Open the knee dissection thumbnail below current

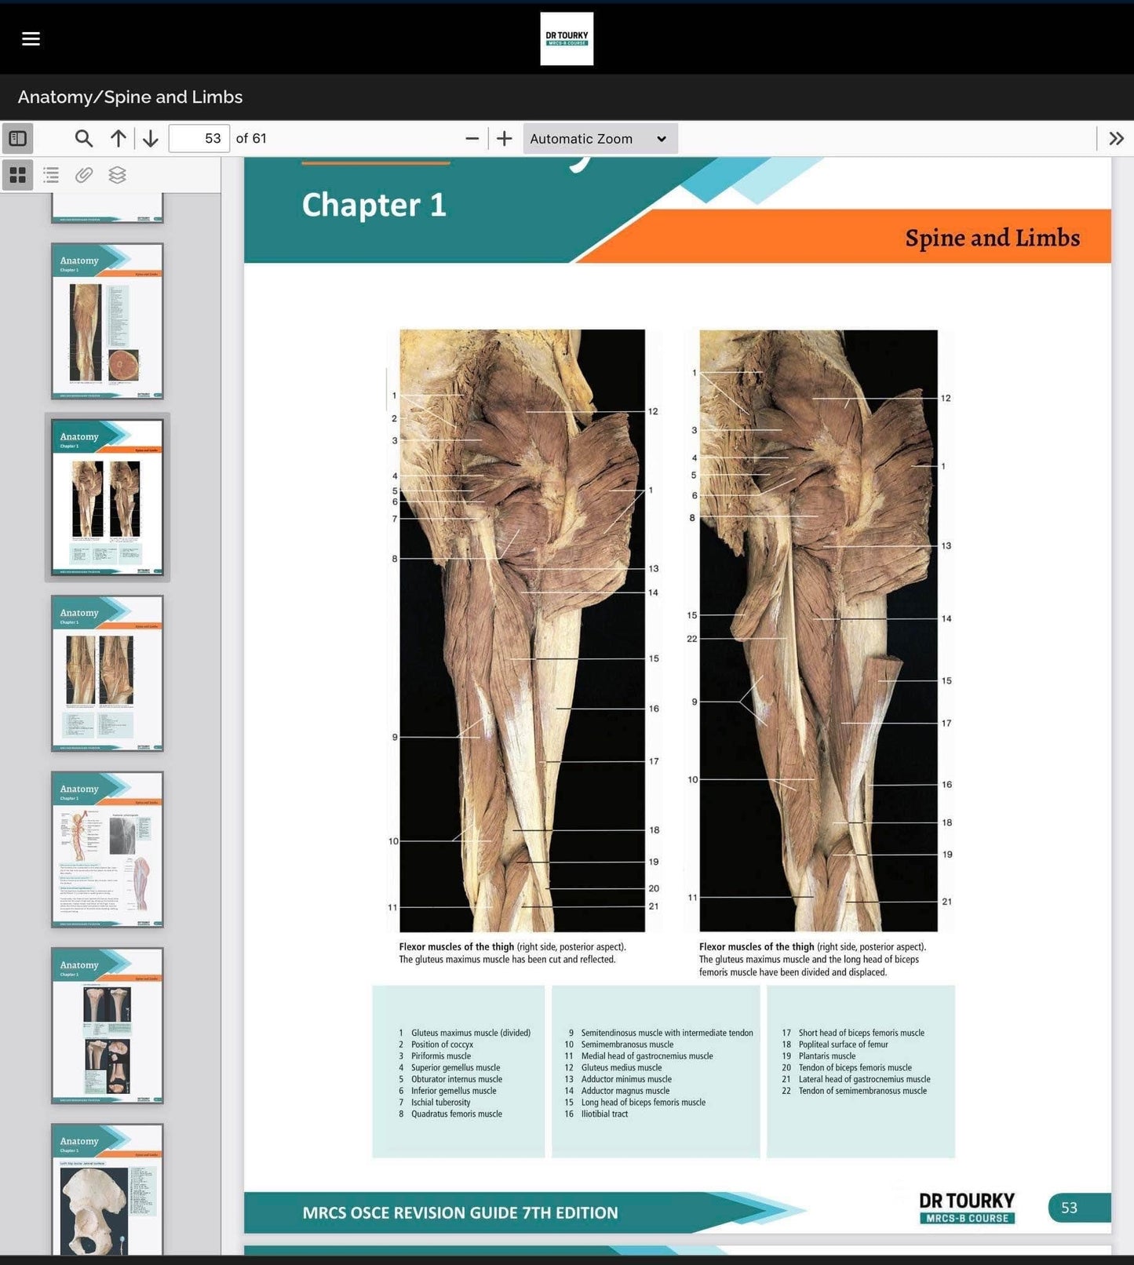(108, 673)
